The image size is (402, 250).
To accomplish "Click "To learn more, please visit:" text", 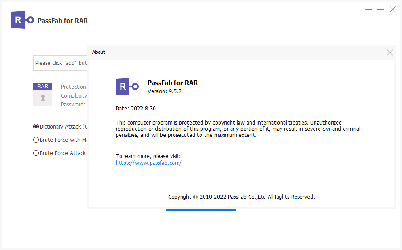I will click(x=148, y=156).
